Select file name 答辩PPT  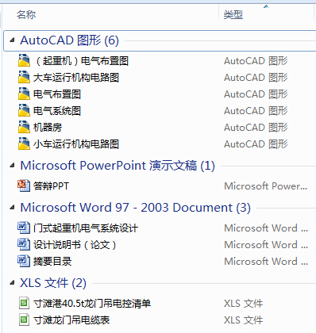pos(51,186)
